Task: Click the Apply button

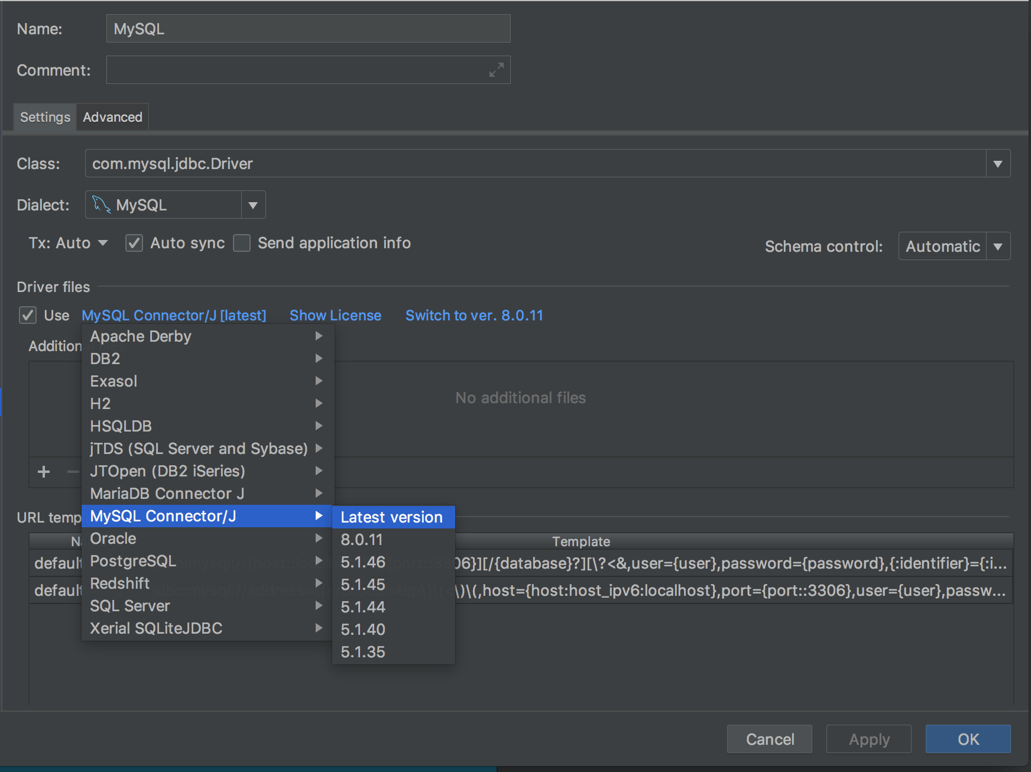Action: pyautogui.click(x=869, y=739)
